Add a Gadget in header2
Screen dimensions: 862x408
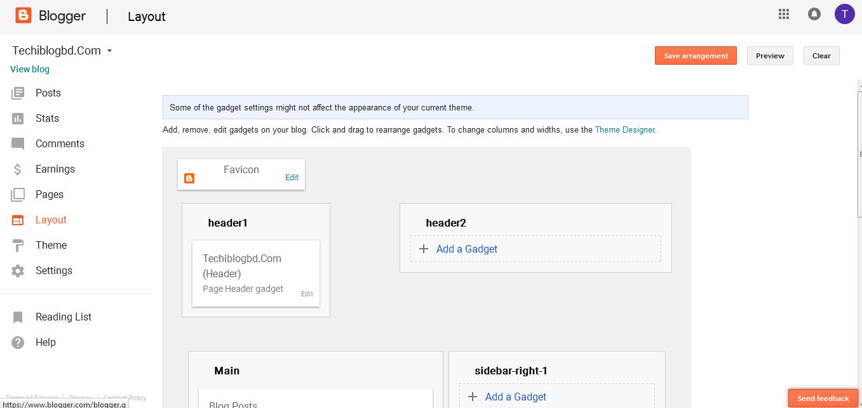[x=466, y=249]
